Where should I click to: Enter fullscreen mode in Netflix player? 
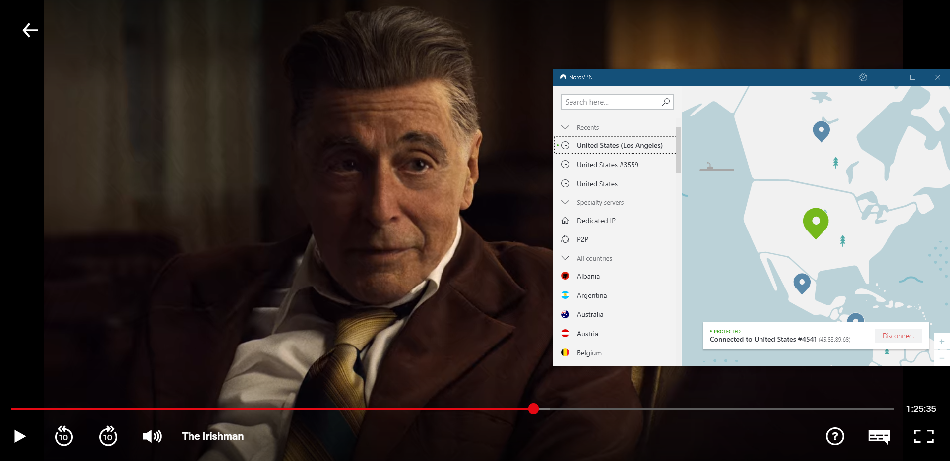click(924, 436)
